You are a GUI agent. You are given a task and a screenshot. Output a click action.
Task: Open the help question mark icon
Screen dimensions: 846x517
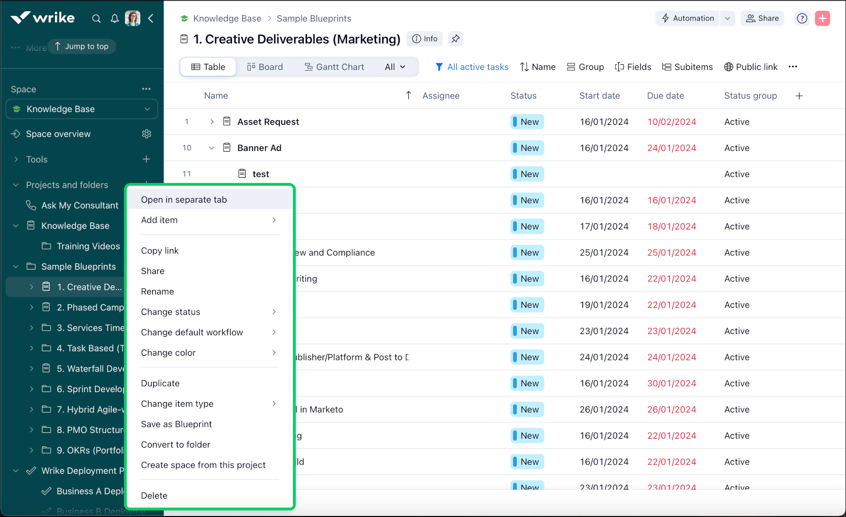(x=802, y=18)
